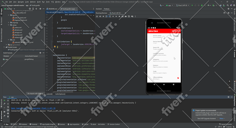Collapse the values folder
This screenshot has height=128, width=236.
[x=9, y=25]
